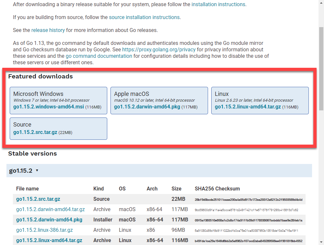Image resolution: width=324 pixels, height=245 pixels.
Task: Click the Microsoft Windows card title
Action: tap(38, 94)
